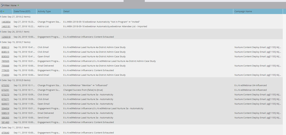Click the filter funnel icon

(x=3, y=5)
